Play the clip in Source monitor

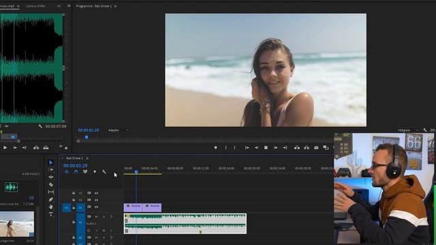click(x=5, y=148)
